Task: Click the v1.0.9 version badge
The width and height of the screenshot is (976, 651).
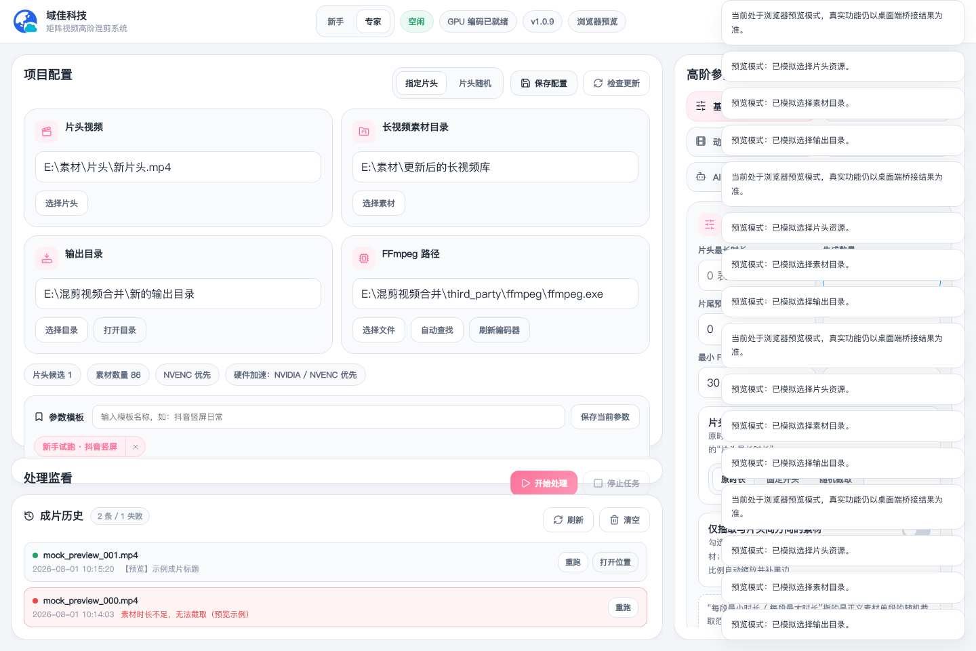Action: click(x=542, y=22)
